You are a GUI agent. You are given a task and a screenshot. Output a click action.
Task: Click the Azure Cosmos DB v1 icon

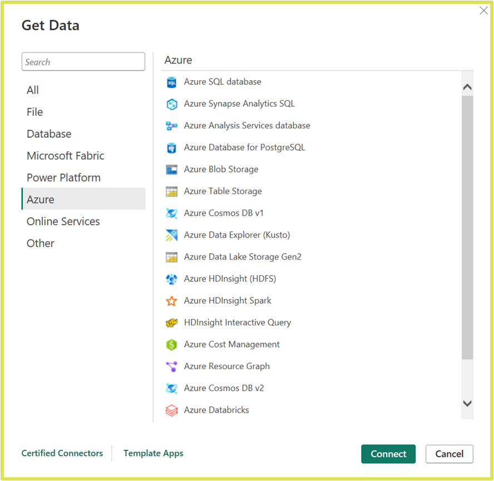[171, 214]
